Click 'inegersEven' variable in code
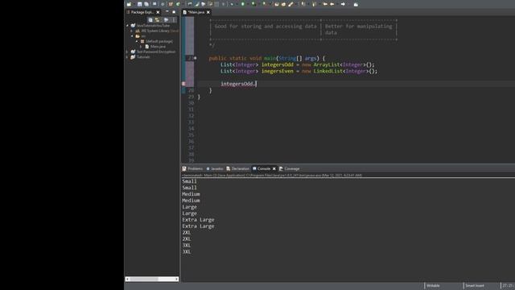The height and width of the screenshot is (290, 515). [x=277, y=71]
